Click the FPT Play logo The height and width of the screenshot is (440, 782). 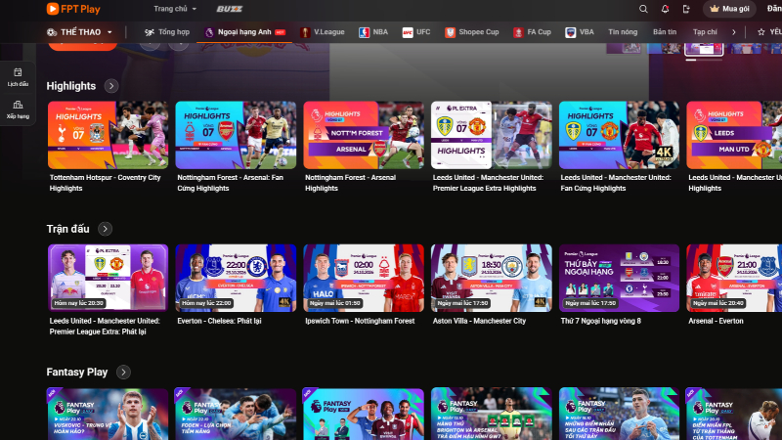pos(73,9)
